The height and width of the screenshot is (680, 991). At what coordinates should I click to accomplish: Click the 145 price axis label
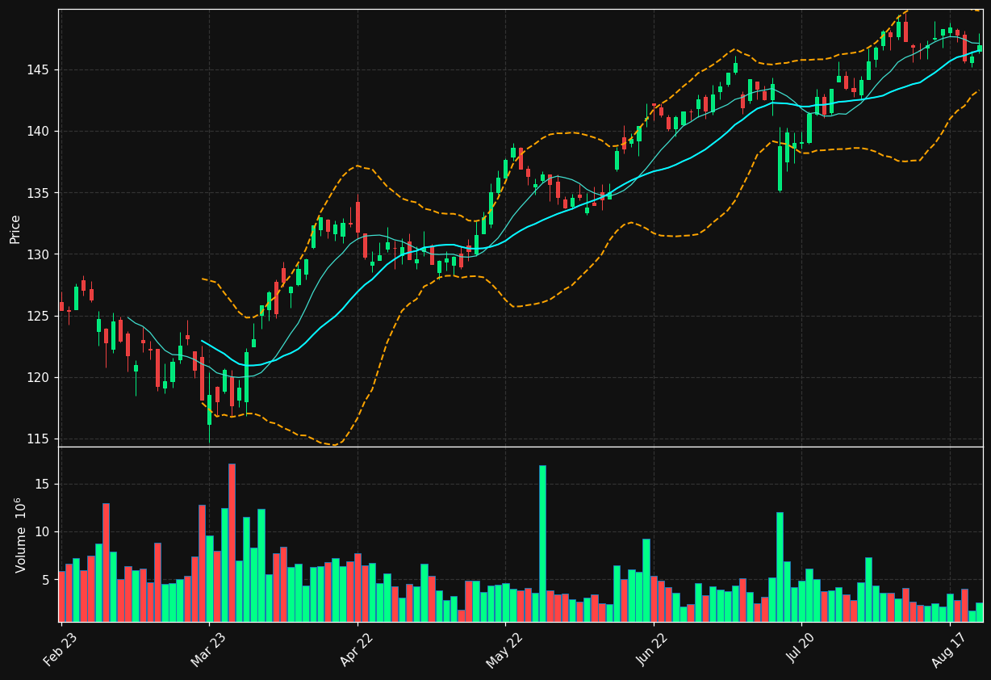(x=39, y=70)
